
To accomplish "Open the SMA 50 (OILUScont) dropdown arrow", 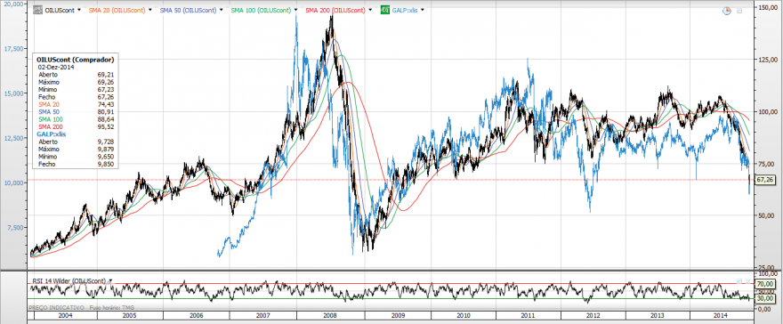I will [222, 10].
